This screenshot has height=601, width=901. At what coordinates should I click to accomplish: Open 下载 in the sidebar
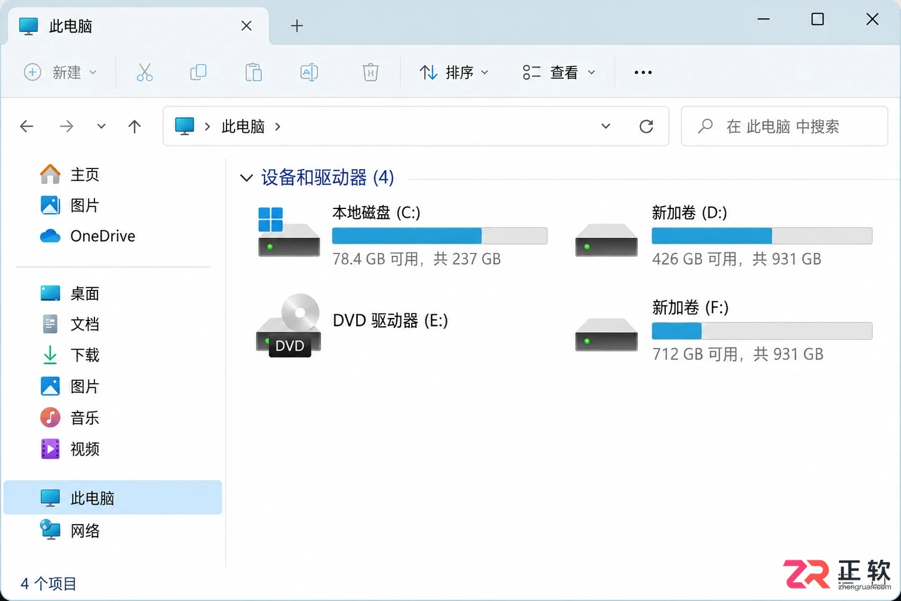(x=69, y=356)
